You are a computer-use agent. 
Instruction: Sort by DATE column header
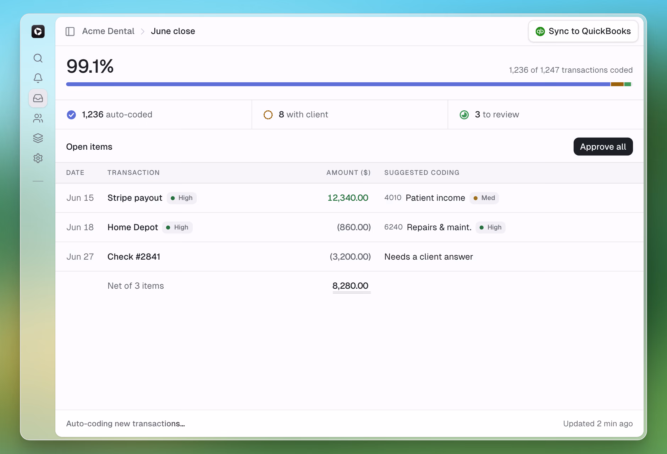click(x=75, y=173)
